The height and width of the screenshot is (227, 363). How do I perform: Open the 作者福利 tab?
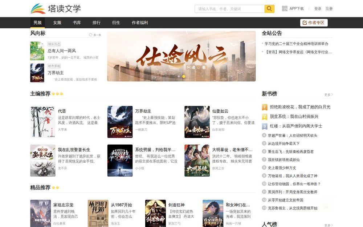coord(140,23)
